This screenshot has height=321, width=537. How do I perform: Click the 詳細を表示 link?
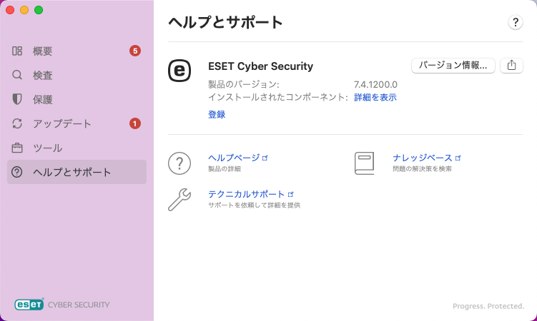tap(375, 97)
